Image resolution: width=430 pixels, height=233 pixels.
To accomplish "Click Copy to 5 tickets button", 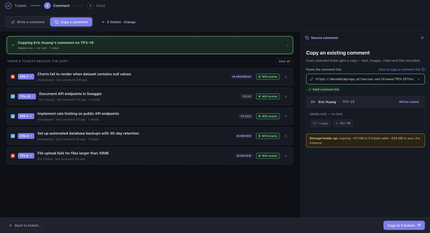I will click(404, 225).
